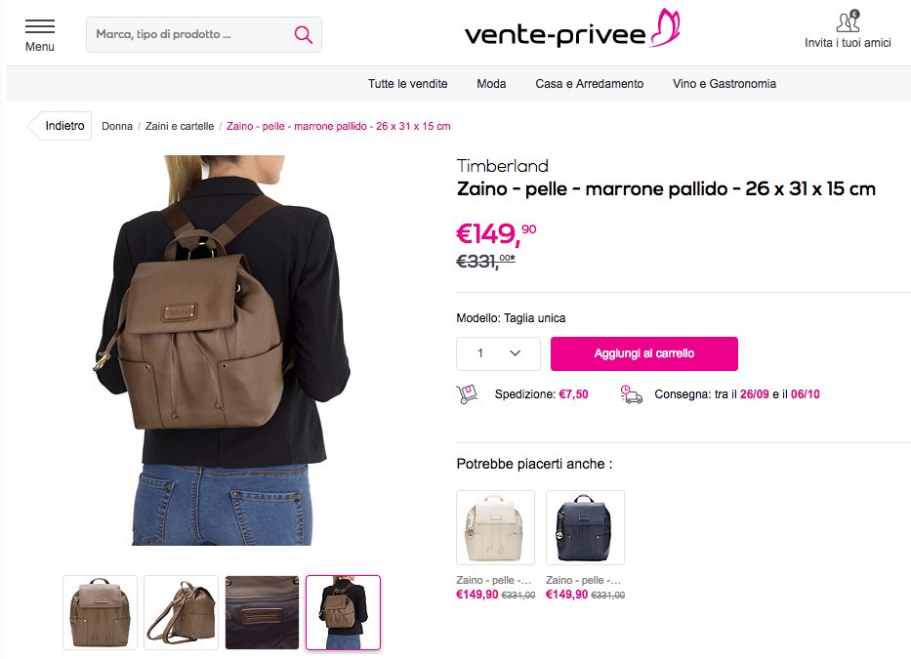Select the front view backpack thumbnail

pos(100,612)
